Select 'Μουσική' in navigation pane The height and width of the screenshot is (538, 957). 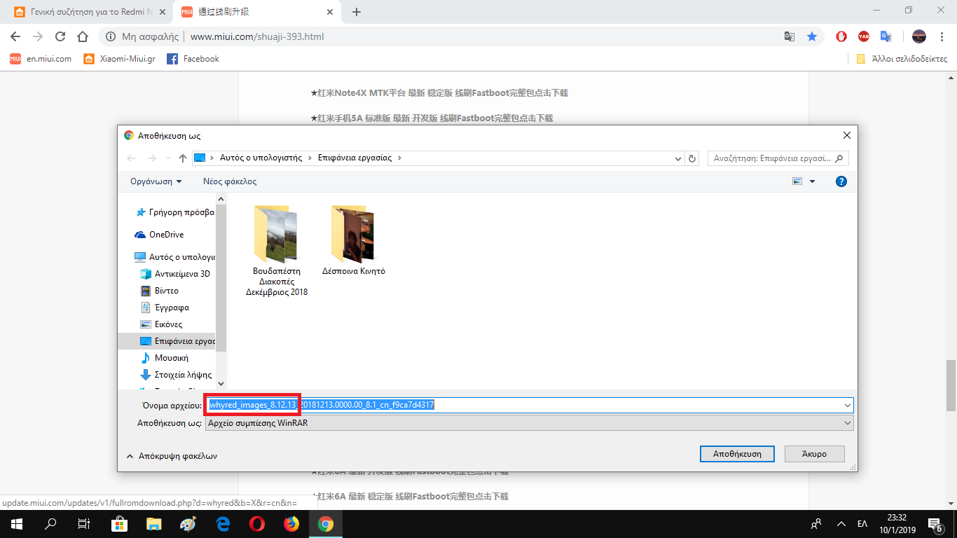pyautogui.click(x=165, y=358)
